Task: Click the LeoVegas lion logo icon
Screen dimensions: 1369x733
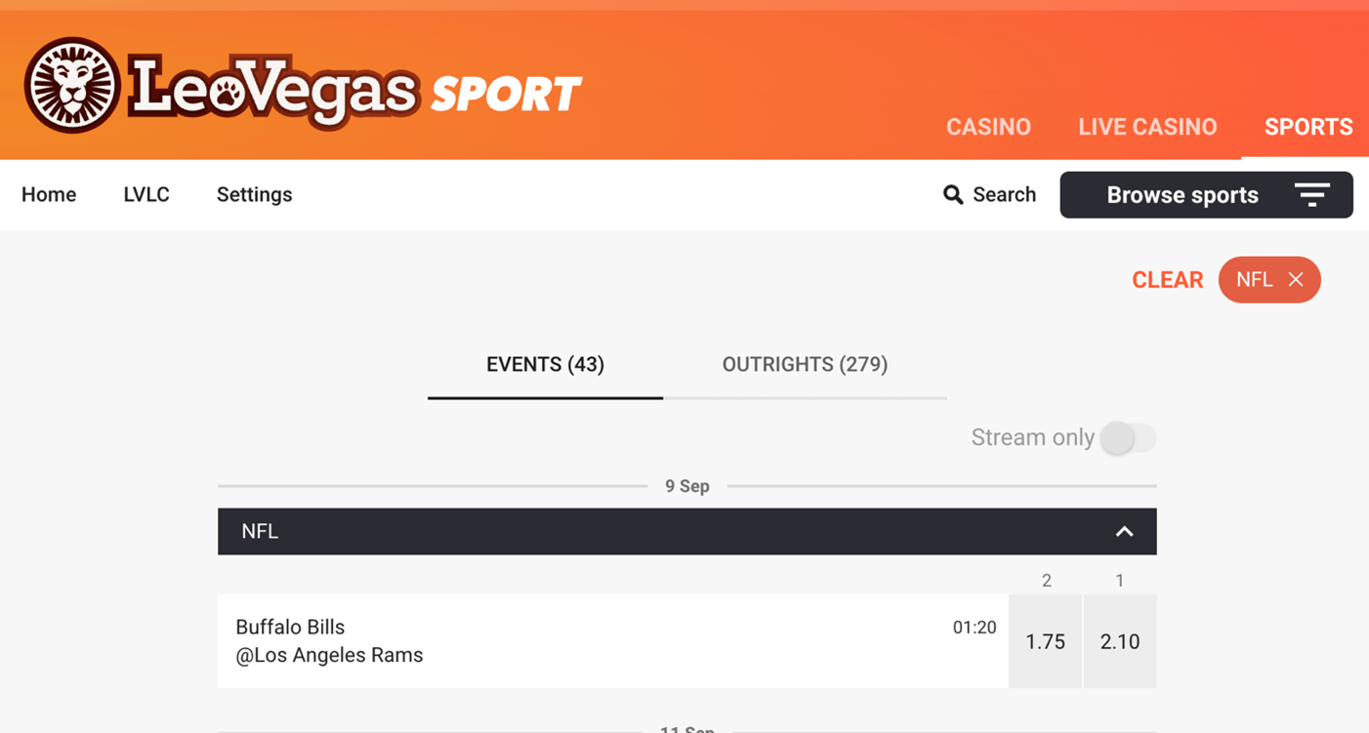Action: (72, 85)
